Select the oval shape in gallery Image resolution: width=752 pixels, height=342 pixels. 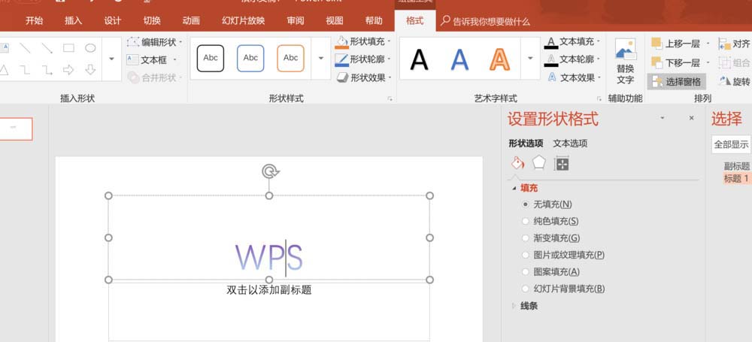pos(91,48)
